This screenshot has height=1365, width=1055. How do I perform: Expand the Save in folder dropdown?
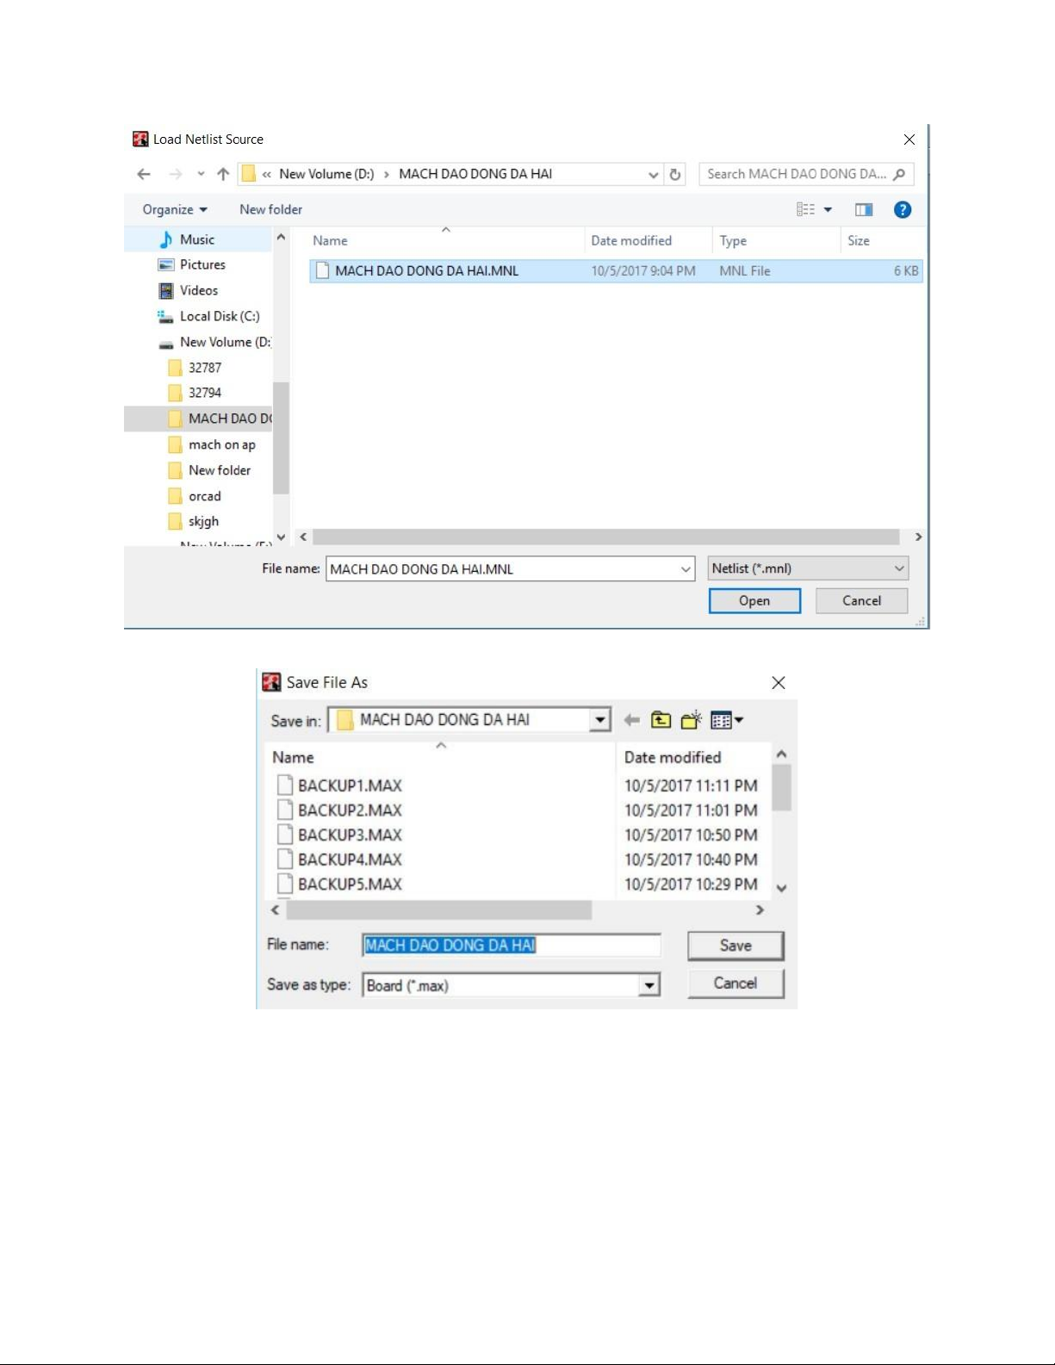[599, 720]
